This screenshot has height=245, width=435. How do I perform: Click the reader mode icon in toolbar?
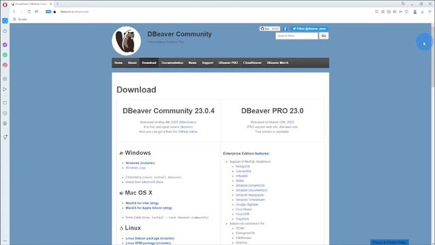point(377,12)
